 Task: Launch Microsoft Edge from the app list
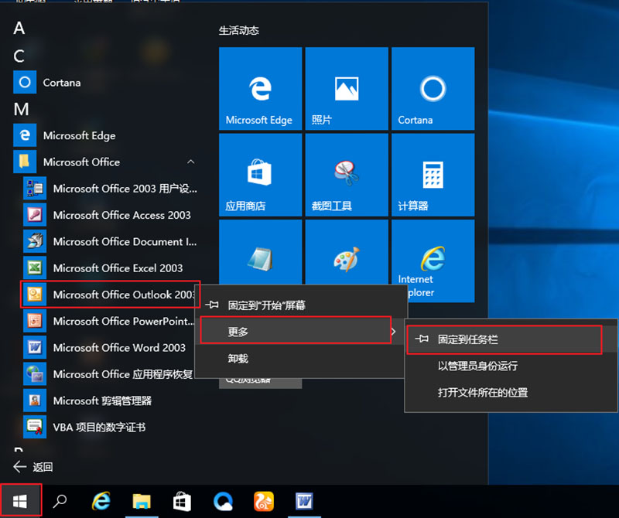pyautogui.click(x=106, y=135)
